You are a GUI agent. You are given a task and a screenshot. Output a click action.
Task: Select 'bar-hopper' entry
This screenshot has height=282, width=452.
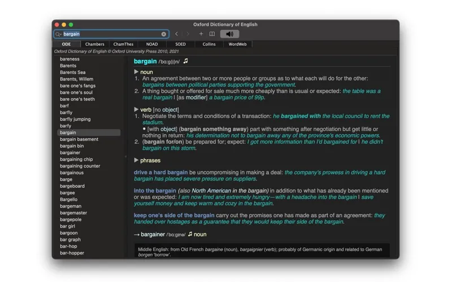72,253
